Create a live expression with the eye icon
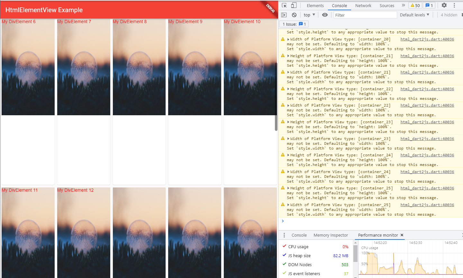 [325, 15]
